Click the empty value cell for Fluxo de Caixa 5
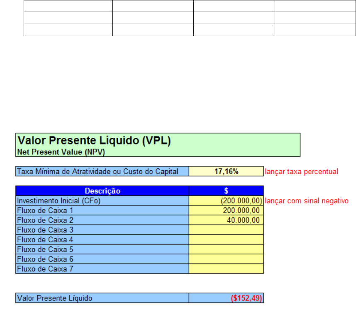 pyautogui.click(x=226, y=249)
